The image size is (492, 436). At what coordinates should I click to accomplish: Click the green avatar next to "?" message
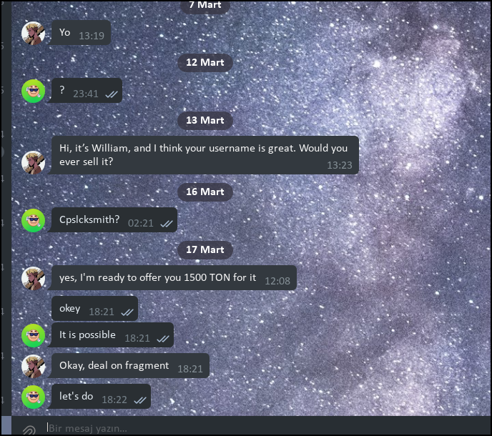click(x=33, y=91)
